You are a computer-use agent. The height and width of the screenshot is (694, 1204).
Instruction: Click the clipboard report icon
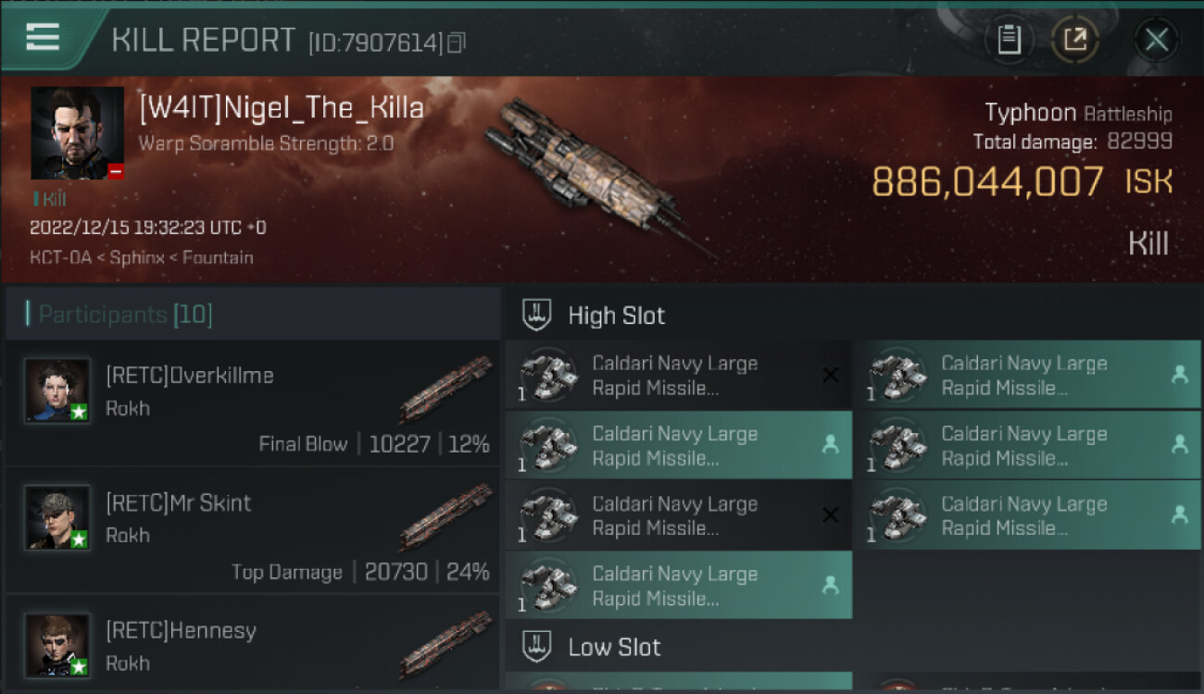[x=1009, y=40]
